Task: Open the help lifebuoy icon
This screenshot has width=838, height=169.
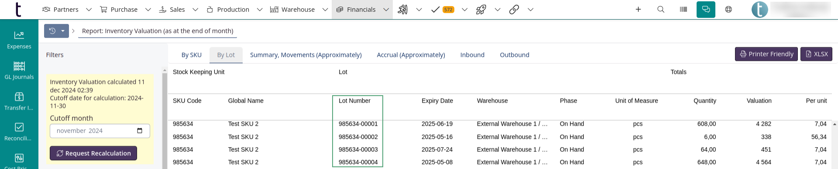Action: (x=728, y=9)
